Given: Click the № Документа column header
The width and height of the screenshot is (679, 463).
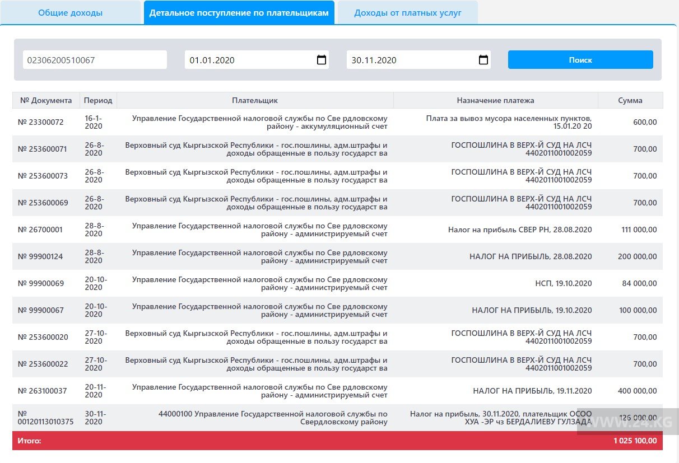Looking at the screenshot, I should (x=46, y=100).
